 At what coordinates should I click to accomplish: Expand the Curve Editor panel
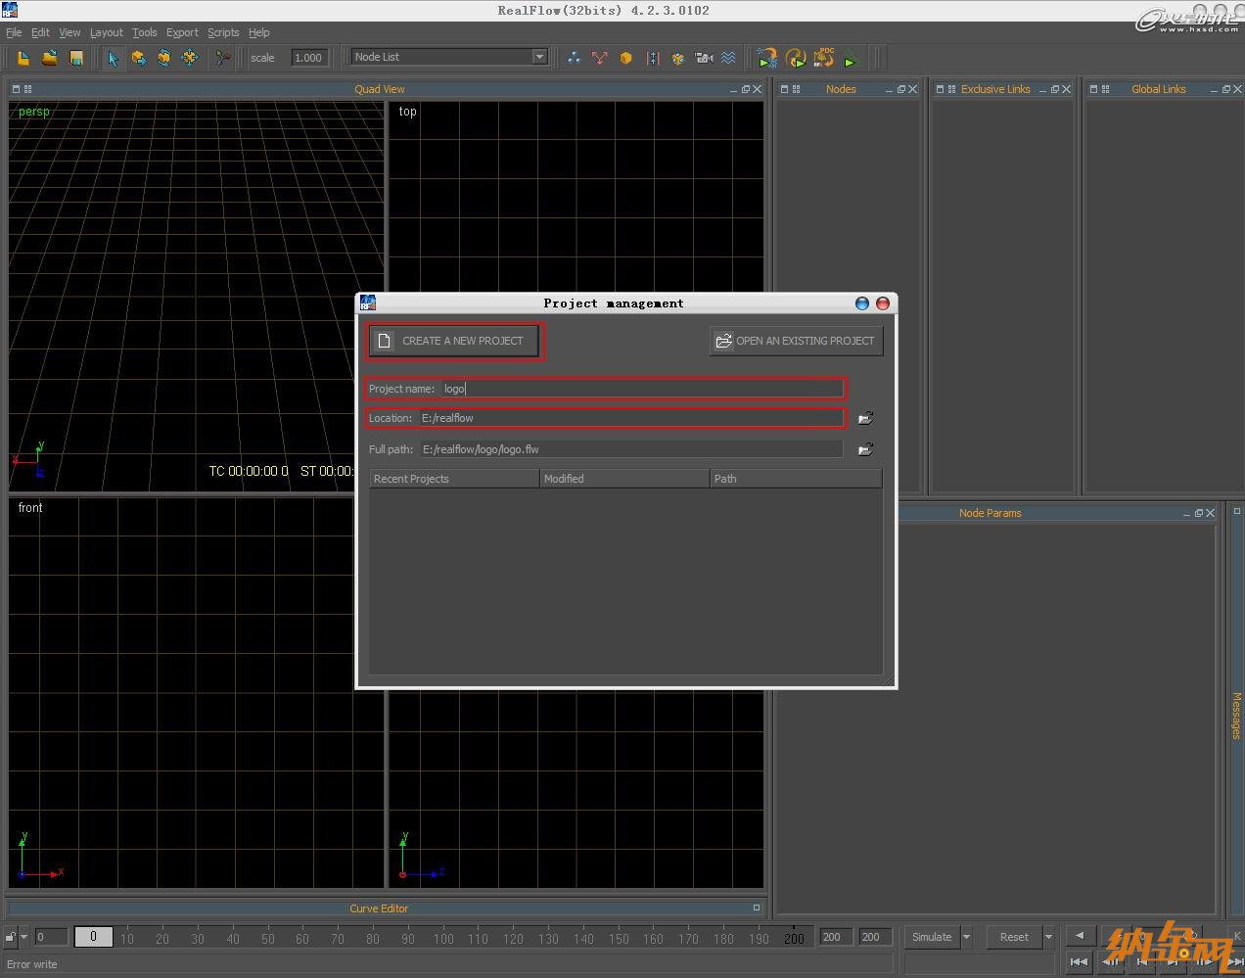click(x=756, y=908)
